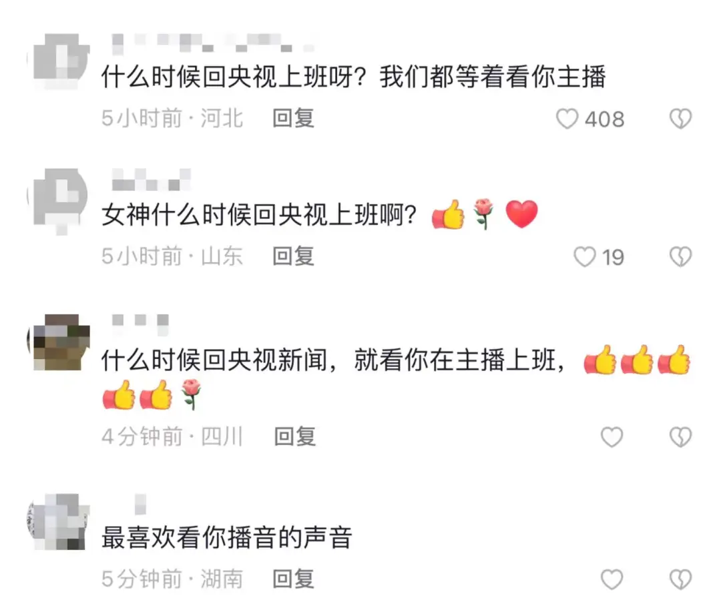Tap 回复 under the 湖南 comment

point(293,579)
